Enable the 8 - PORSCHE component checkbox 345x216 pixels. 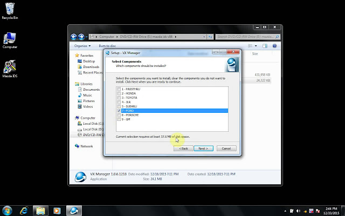(x=119, y=115)
